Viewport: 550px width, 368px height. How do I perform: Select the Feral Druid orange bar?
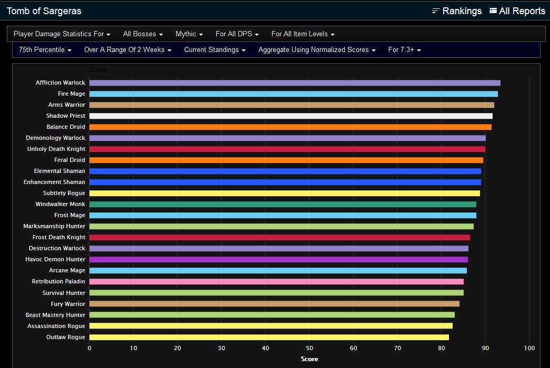286,160
